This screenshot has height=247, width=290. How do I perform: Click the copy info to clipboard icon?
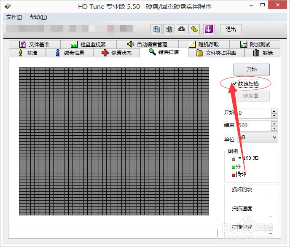156,29
